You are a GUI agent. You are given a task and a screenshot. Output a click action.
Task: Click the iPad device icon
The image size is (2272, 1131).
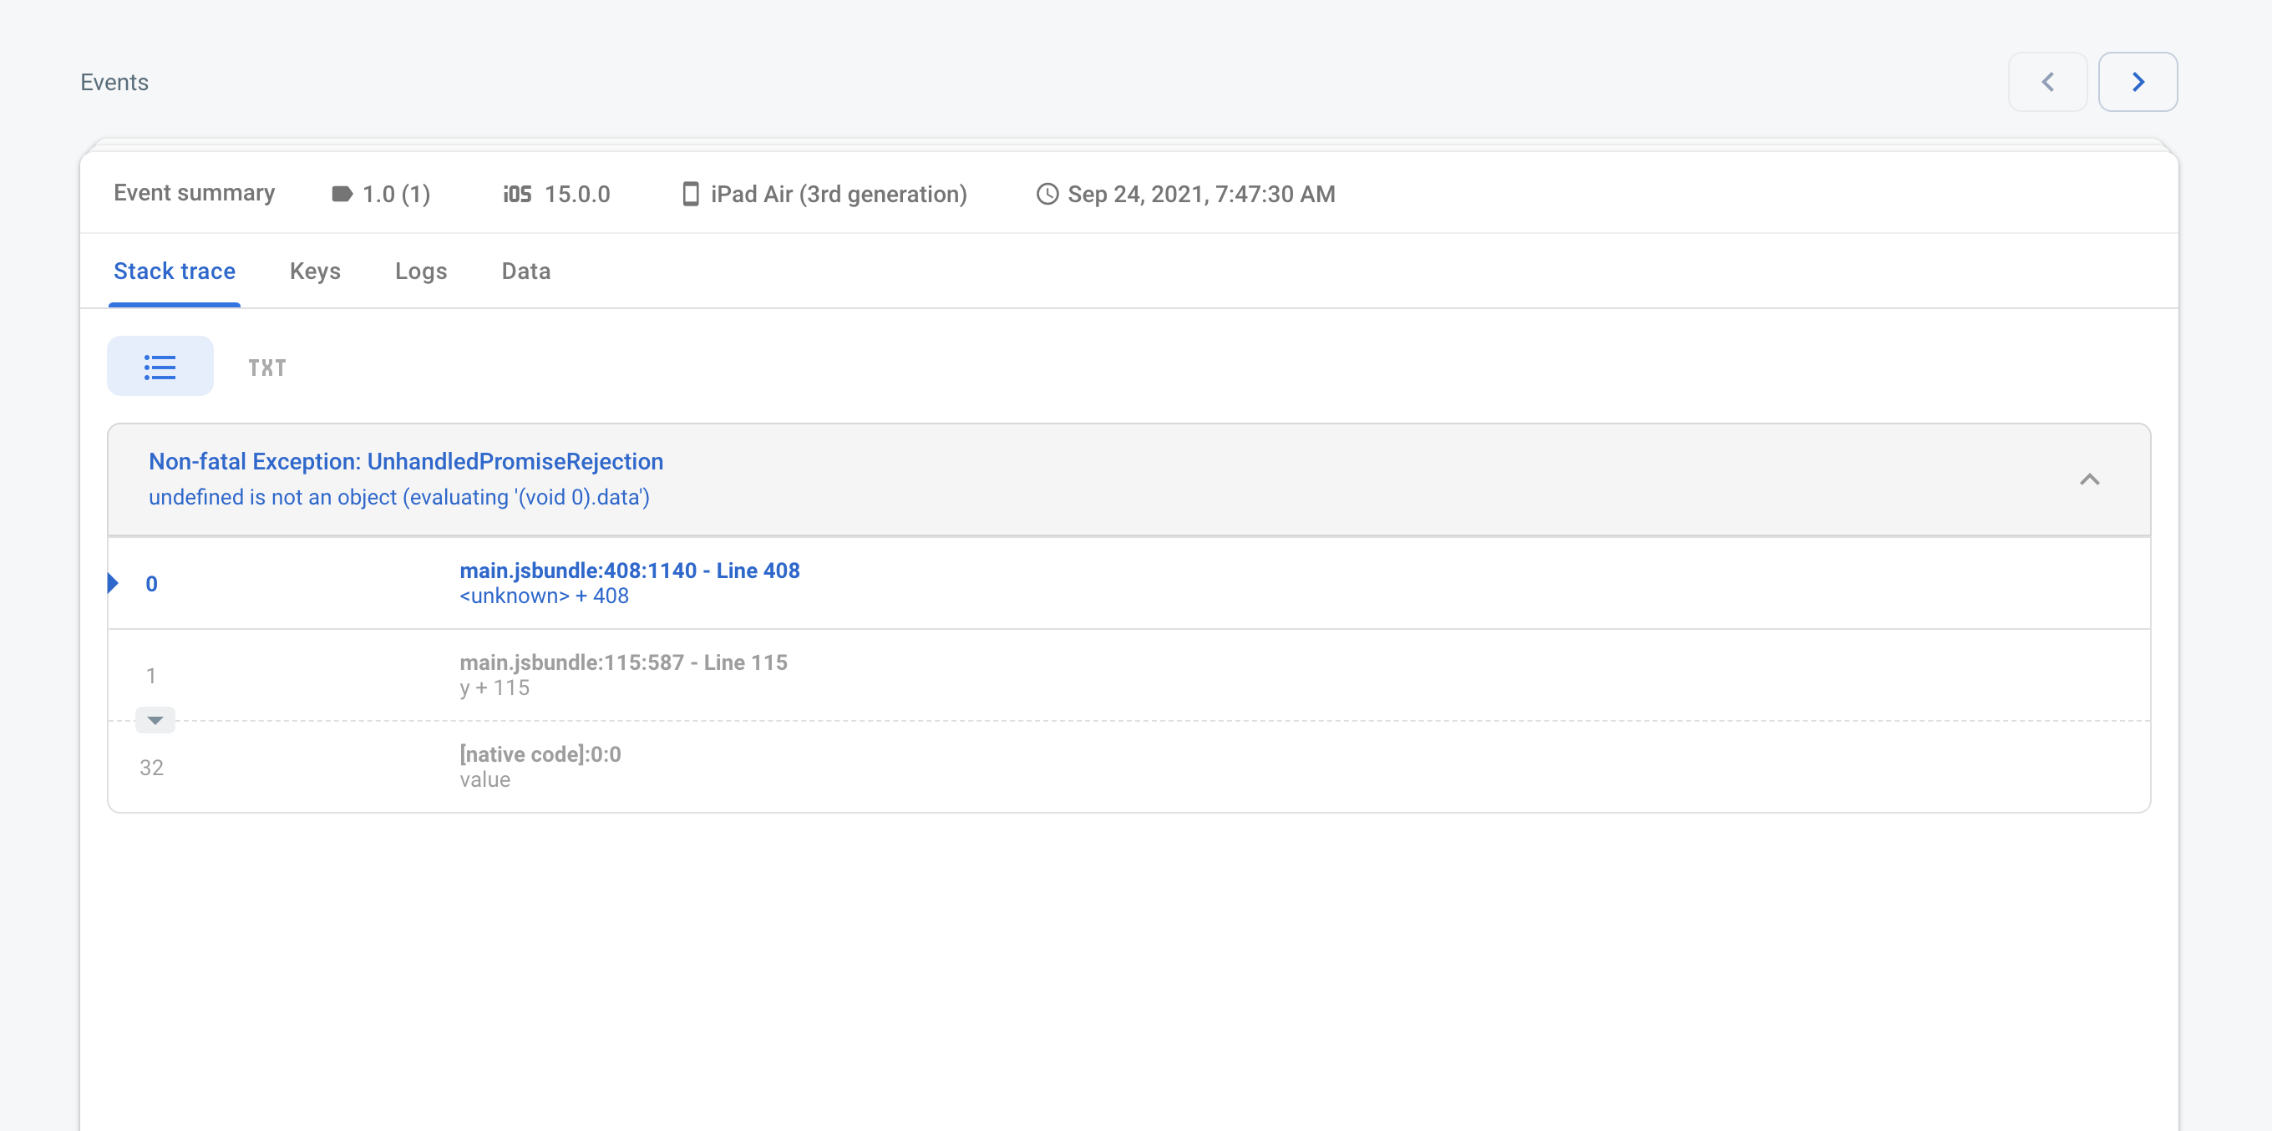691,194
